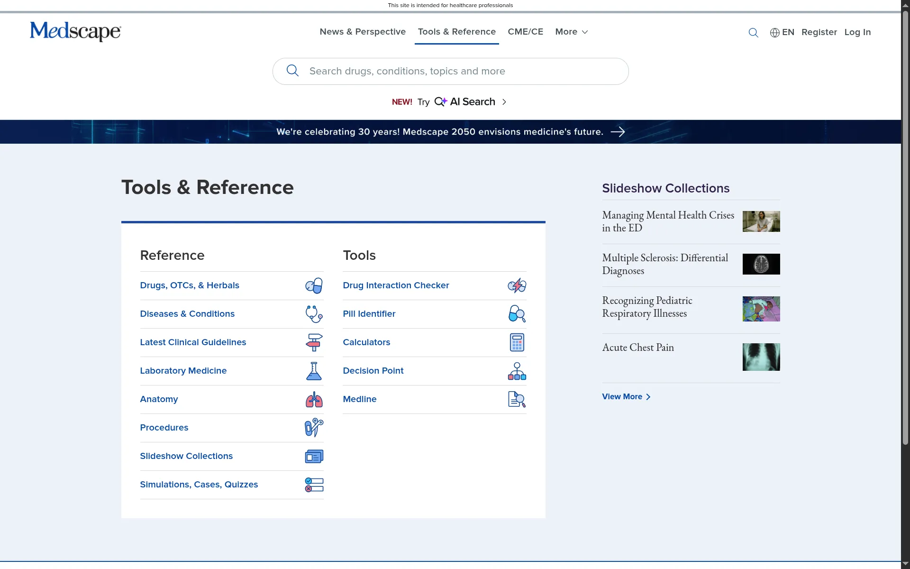Select the calculator icon beside Calculators
The image size is (910, 569).
tap(517, 342)
